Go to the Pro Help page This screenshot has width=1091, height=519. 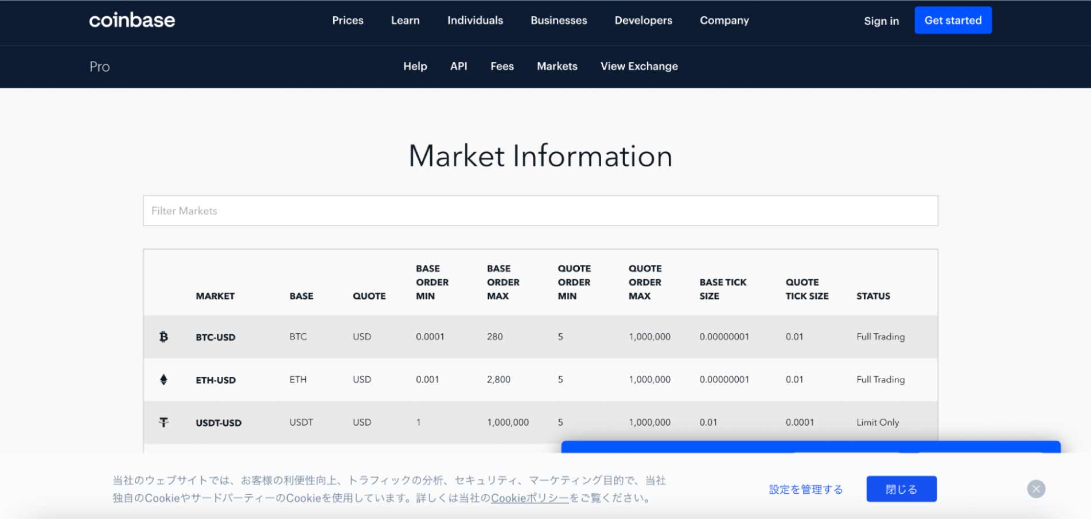(415, 67)
